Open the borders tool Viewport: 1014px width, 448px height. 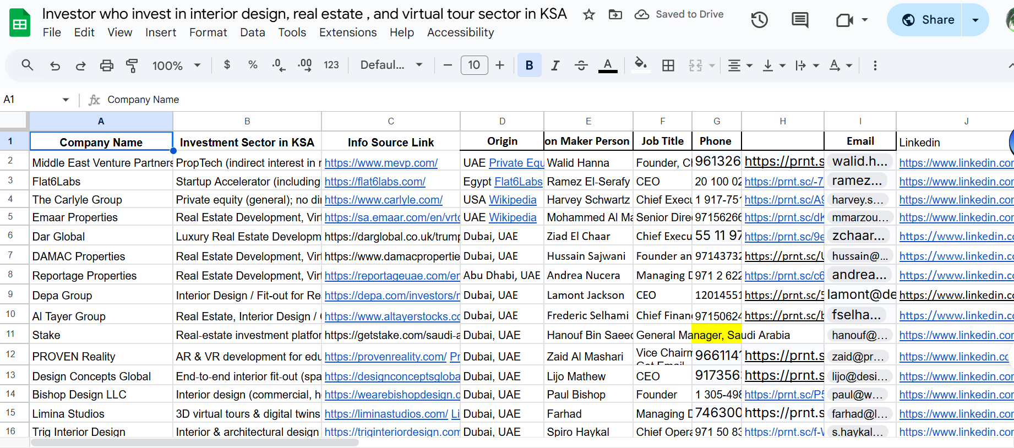668,65
